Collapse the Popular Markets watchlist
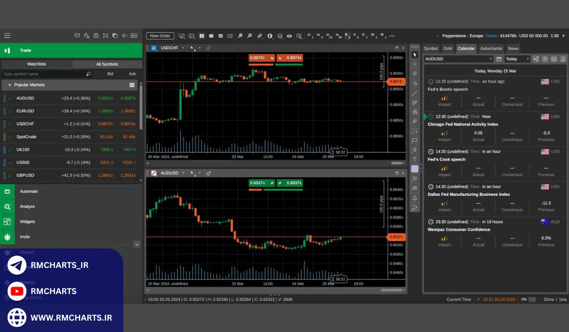 point(9,85)
